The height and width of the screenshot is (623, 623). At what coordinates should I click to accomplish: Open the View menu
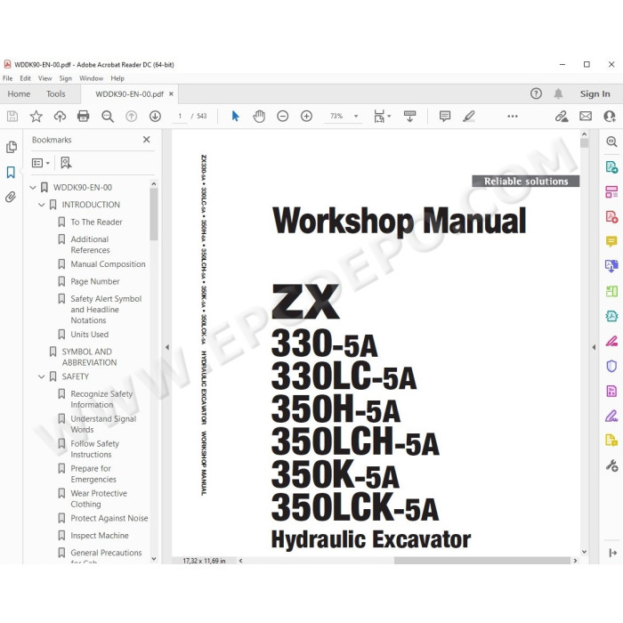[x=44, y=78]
